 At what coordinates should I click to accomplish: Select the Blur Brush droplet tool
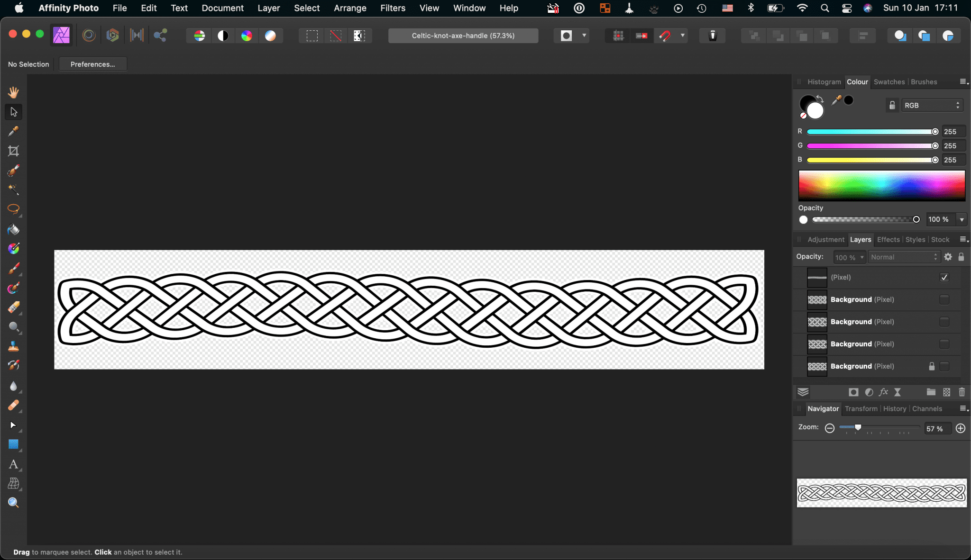pyautogui.click(x=13, y=386)
